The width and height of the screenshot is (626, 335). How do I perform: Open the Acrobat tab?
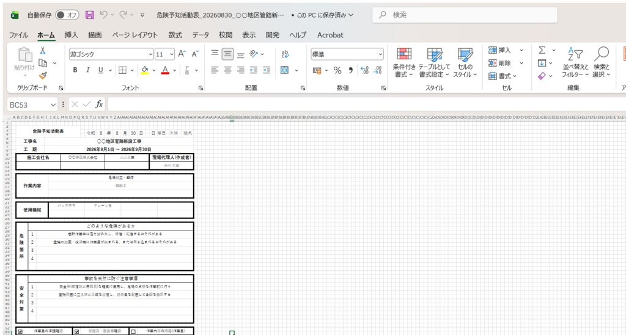(330, 35)
